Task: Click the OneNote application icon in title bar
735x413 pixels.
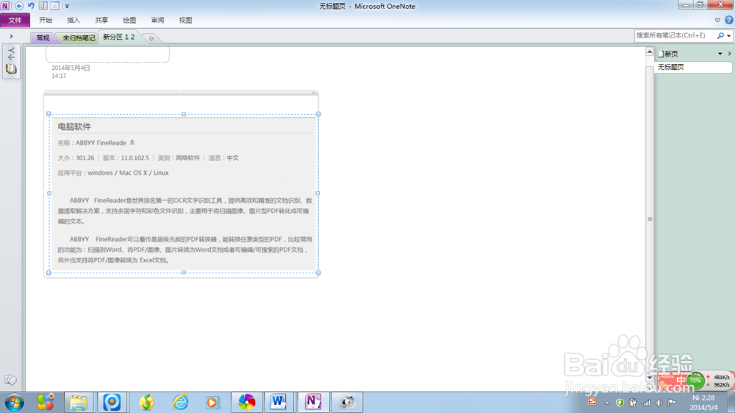Action: (5, 6)
